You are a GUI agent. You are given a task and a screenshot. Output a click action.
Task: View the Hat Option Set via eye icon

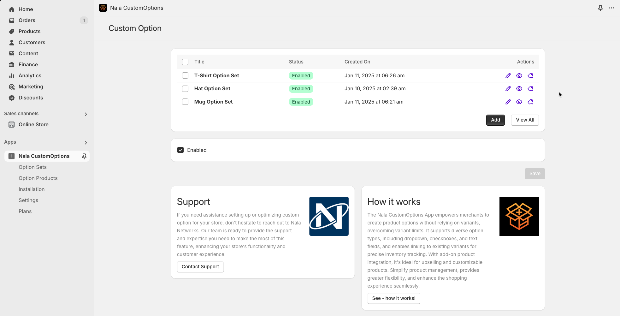tap(519, 89)
